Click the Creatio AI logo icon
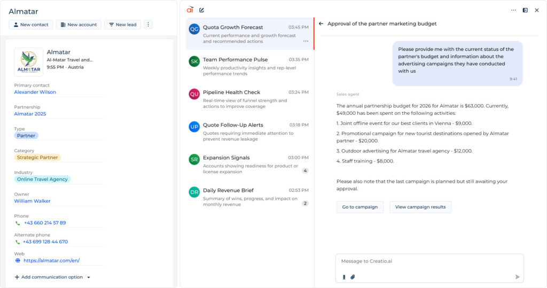Viewport: 547px width, 288px height. [x=190, y=10]
